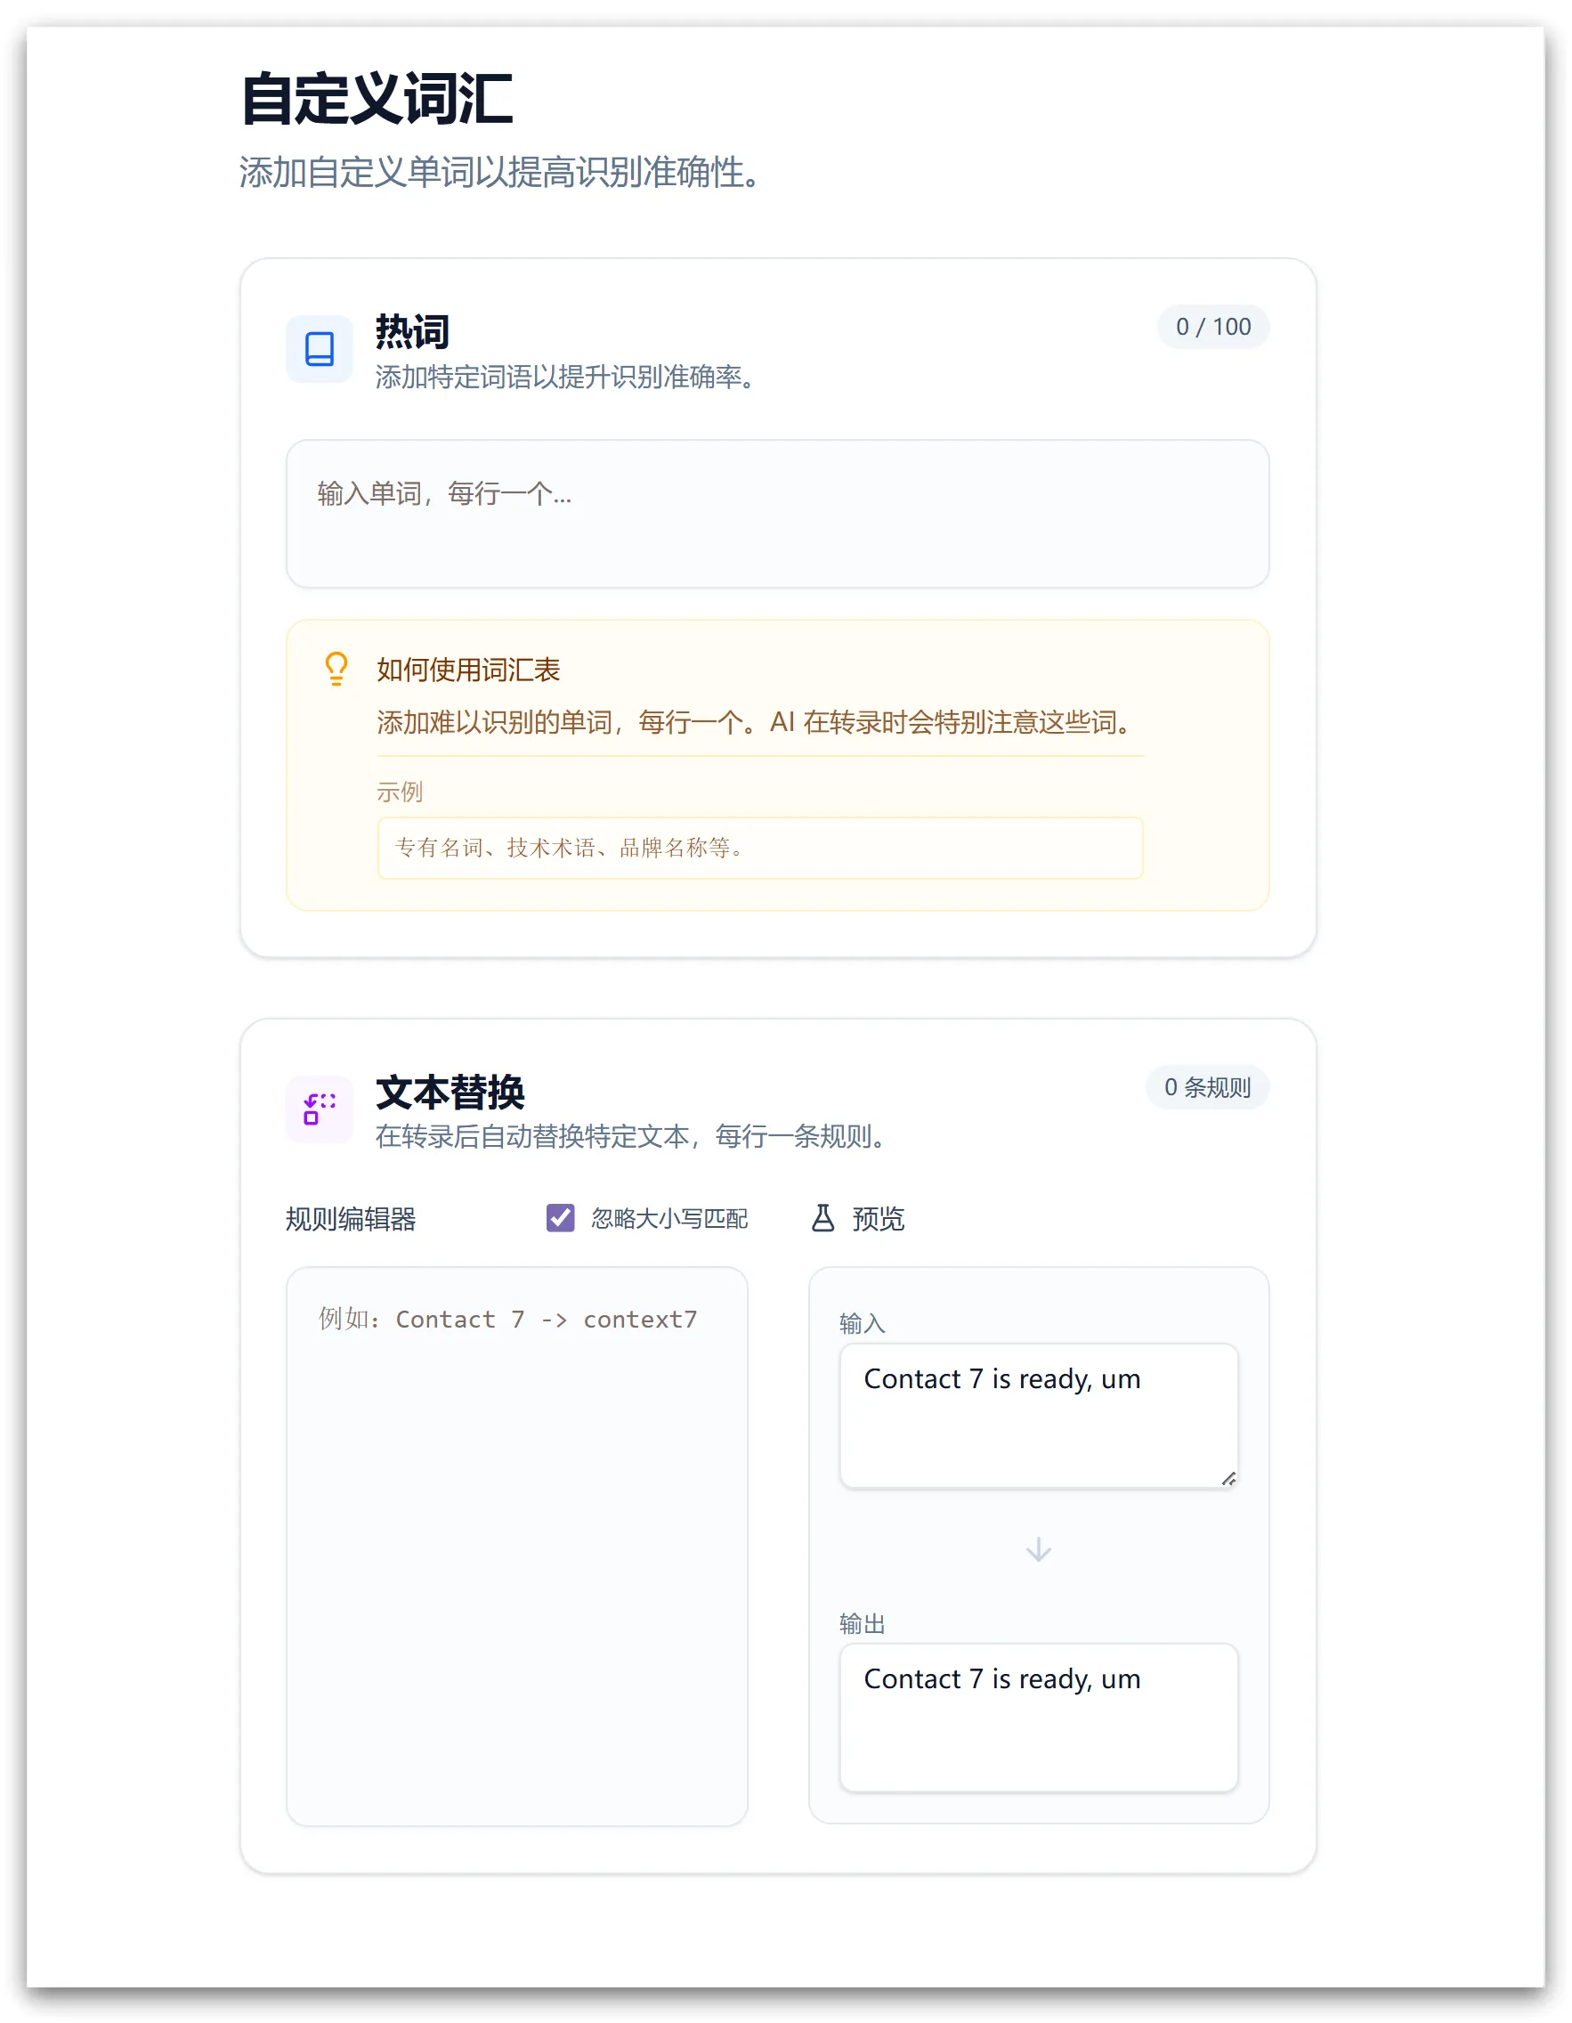1572x2023 pixels.
Task: Click the 示例 example box with 专有名词
Action: pos(759,848)
